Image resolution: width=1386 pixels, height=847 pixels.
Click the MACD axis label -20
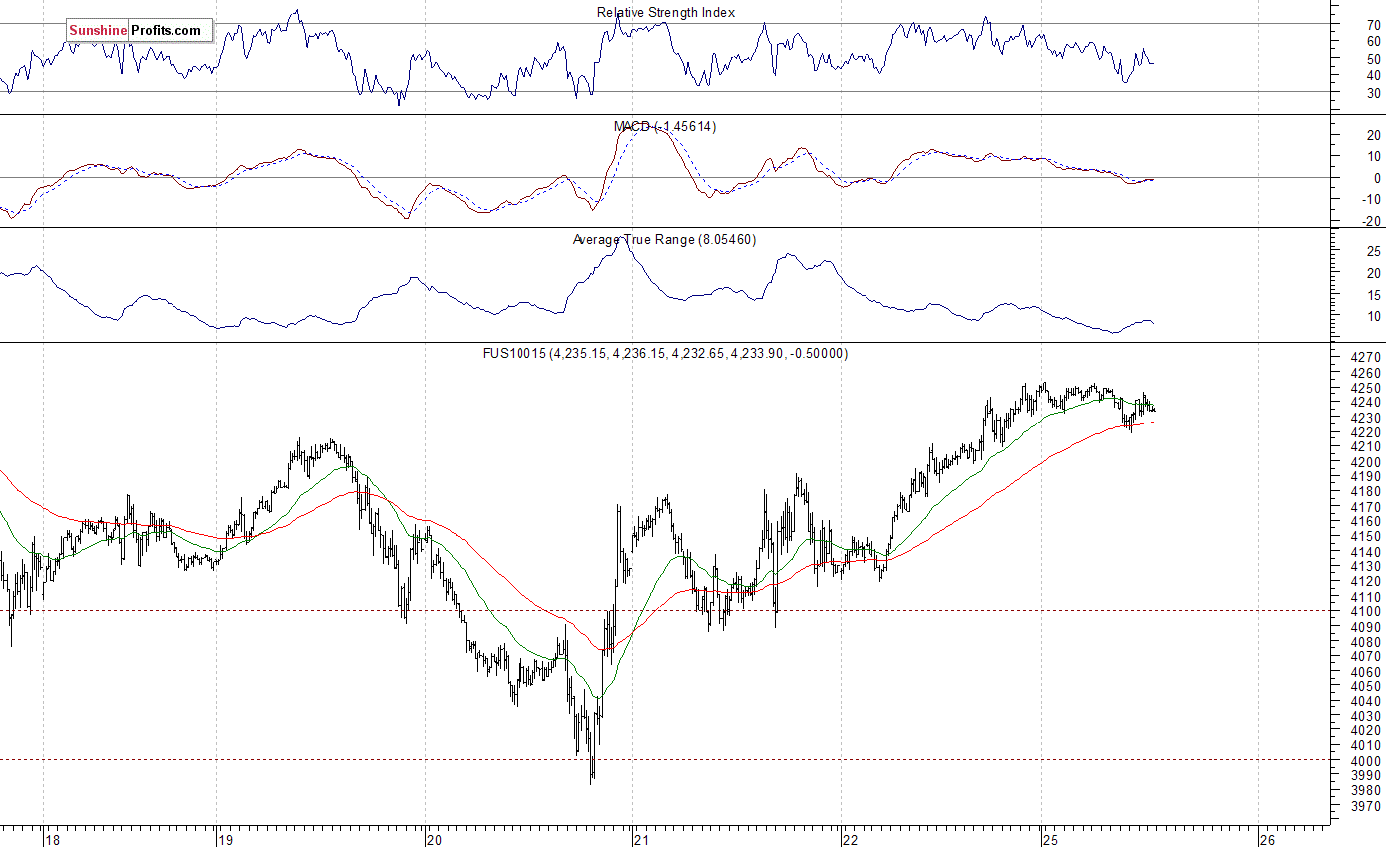coord(1373,221)
